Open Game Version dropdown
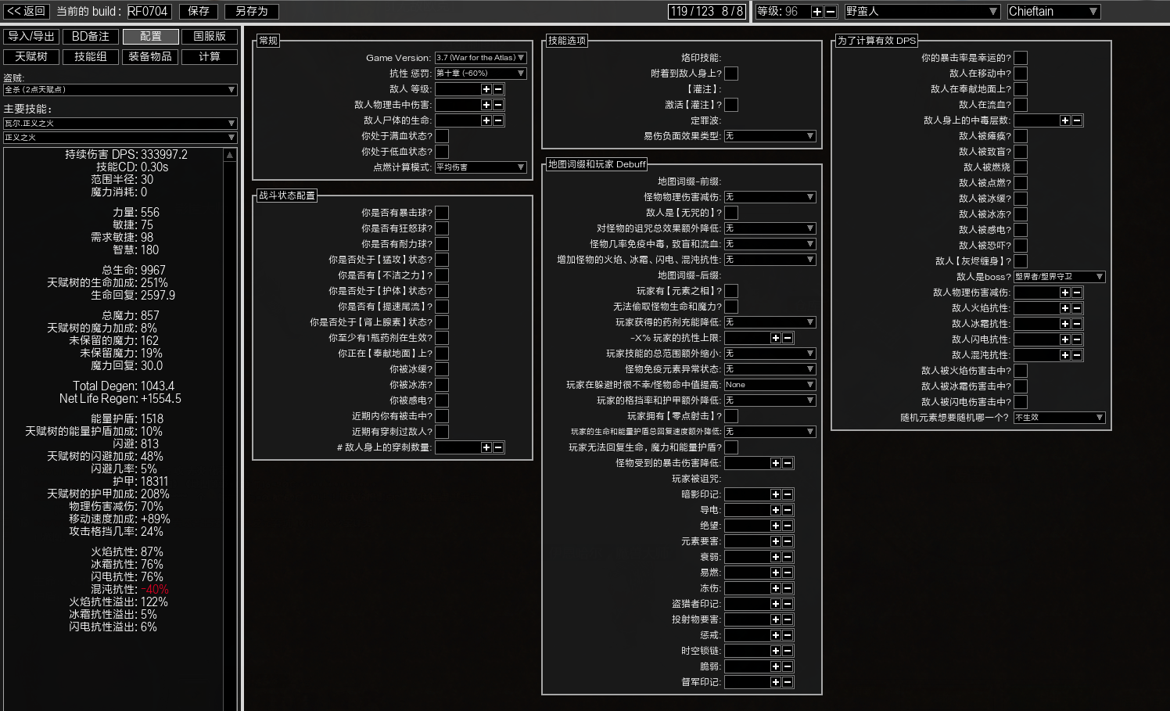This screenshot has height=711, width=1170. [x=481, y=58]
